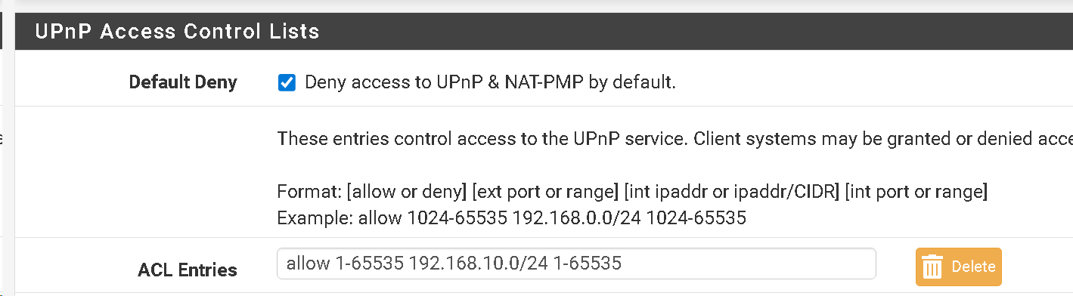
Task: Click the 'Example: allow 1024-65535' help line
Action: point(512,219)
